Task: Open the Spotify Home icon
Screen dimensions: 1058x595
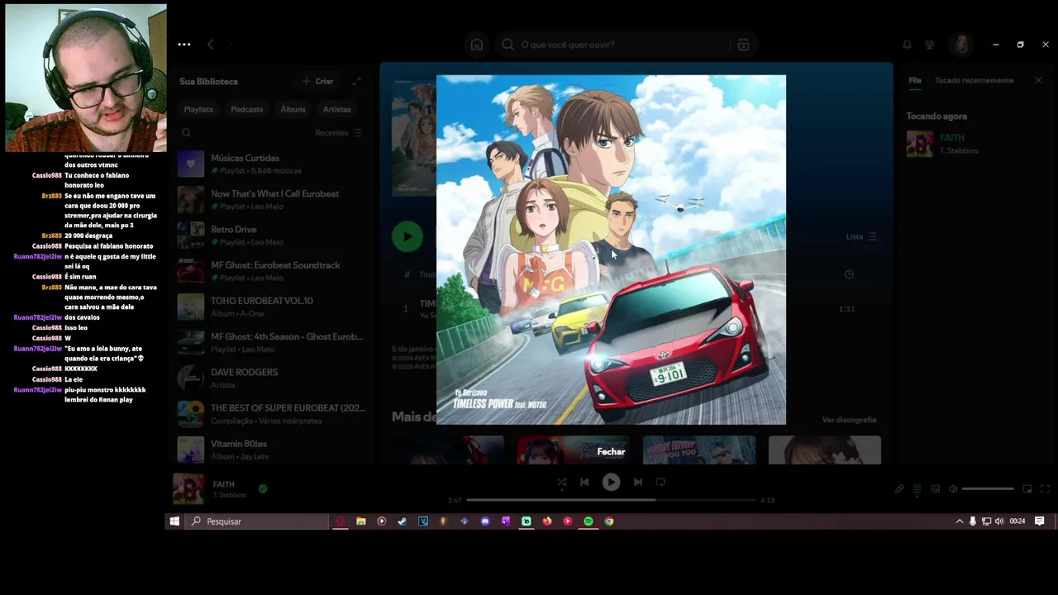Action: tap(477, 45)
